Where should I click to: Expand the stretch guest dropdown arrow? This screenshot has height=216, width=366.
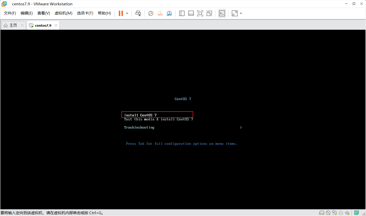click(241, 13)
